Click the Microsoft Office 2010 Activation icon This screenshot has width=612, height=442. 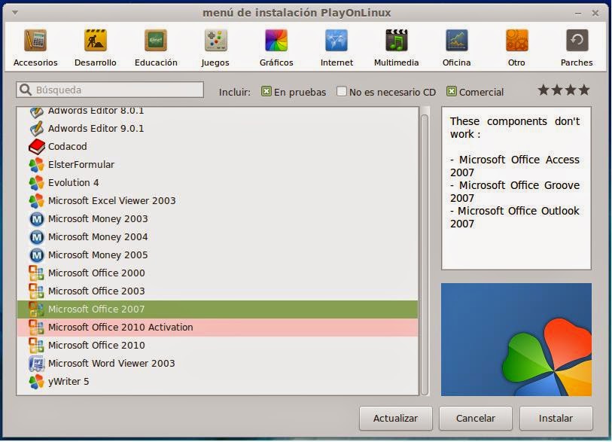point(36,328)
